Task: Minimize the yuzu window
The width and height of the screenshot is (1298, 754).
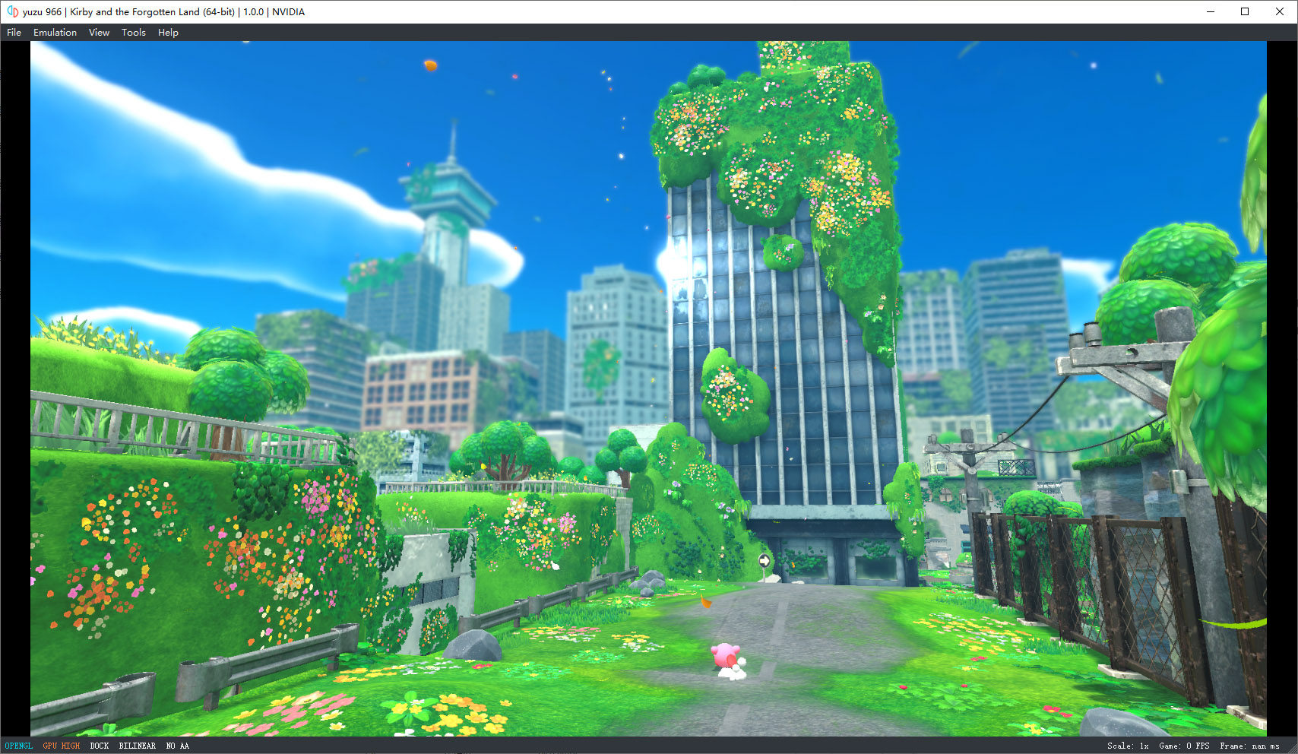Action: 1211,11
